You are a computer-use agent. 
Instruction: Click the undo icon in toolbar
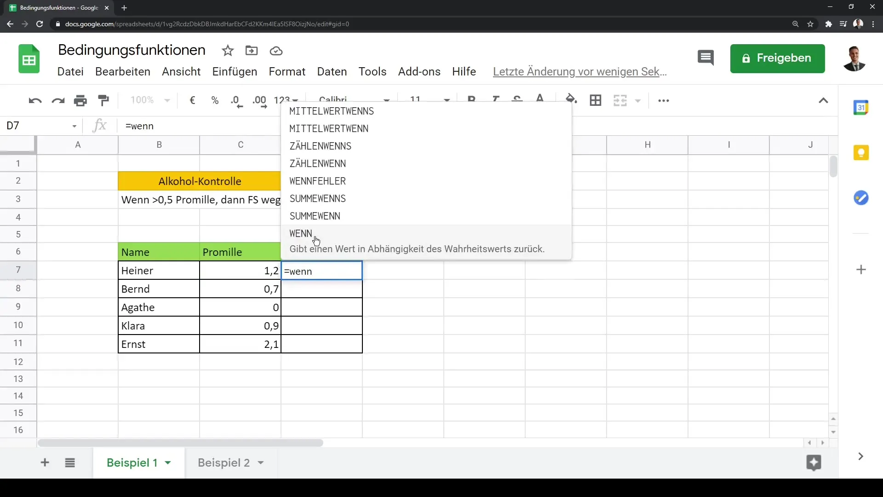point(34,101)
